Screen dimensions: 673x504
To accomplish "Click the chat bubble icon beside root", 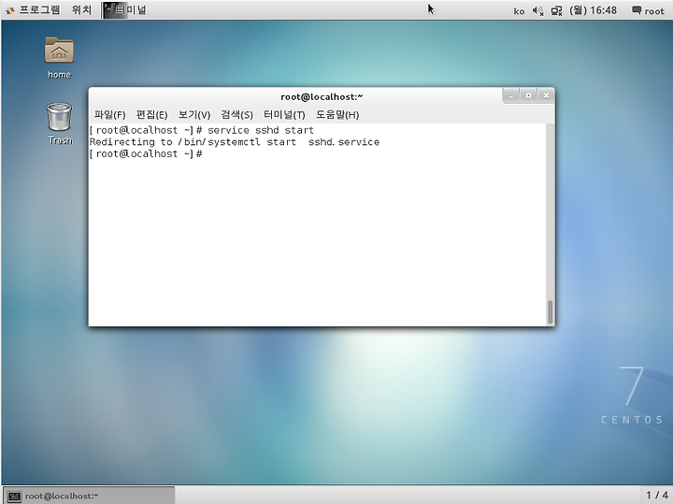I will tap(637, 10).
